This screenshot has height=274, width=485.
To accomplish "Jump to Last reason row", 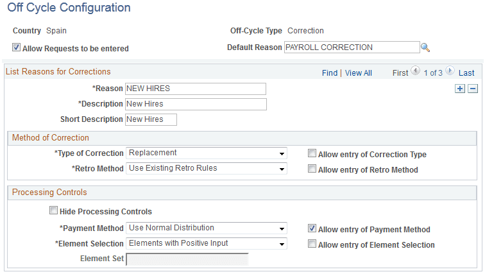I will [x=466, y=73].
